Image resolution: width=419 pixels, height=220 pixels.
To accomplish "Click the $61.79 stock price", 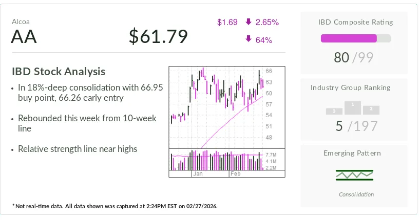I will click(158, 36).
